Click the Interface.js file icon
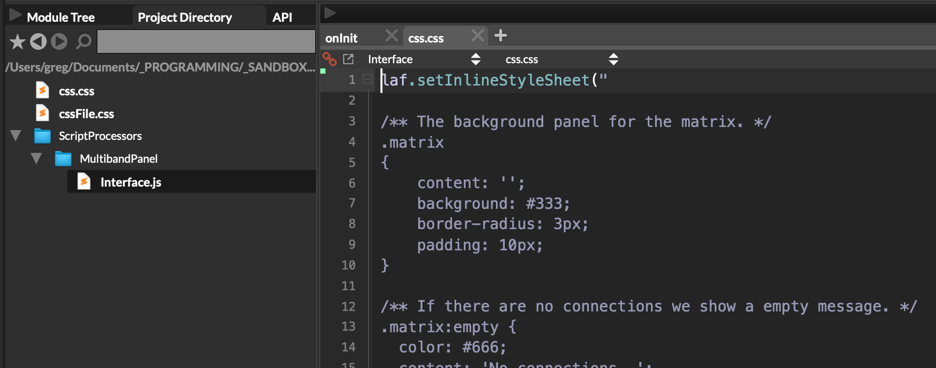936x368 pixels. (x=84, y=181)
